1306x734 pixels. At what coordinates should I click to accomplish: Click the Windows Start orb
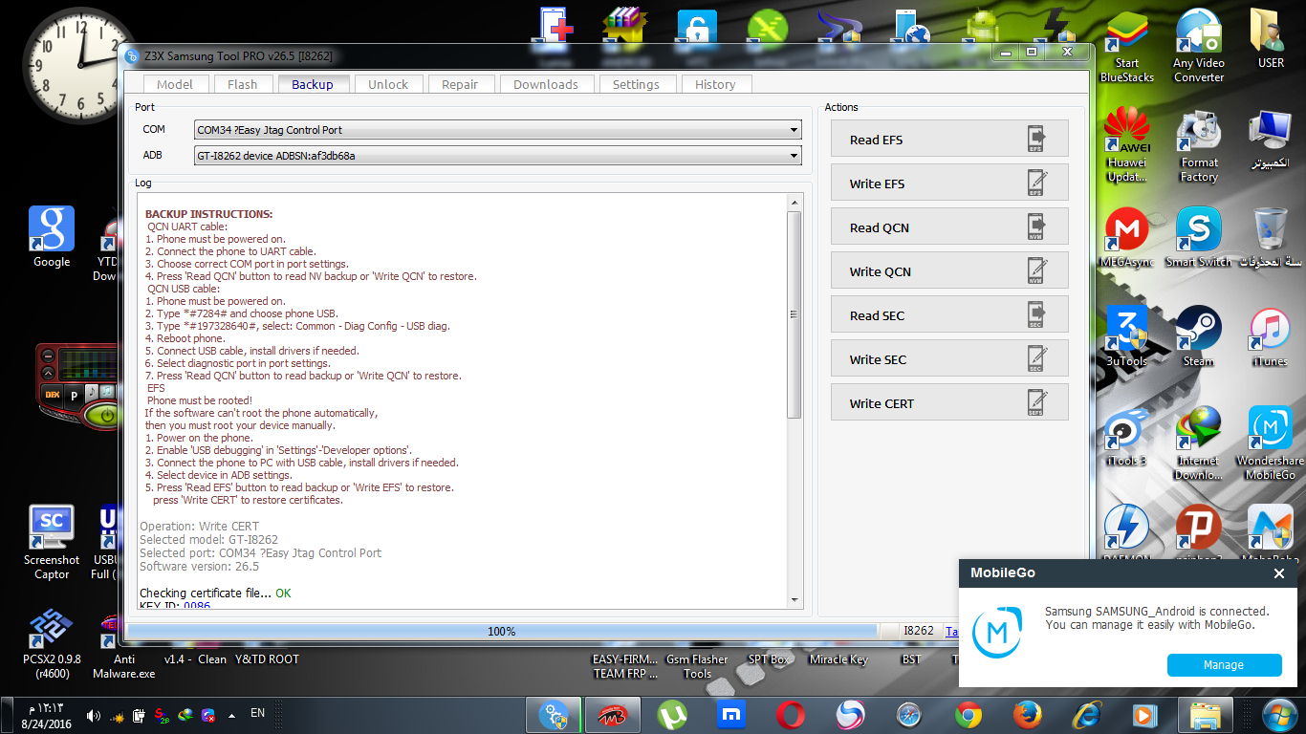pyautogui.click(x=1279, y=714)
